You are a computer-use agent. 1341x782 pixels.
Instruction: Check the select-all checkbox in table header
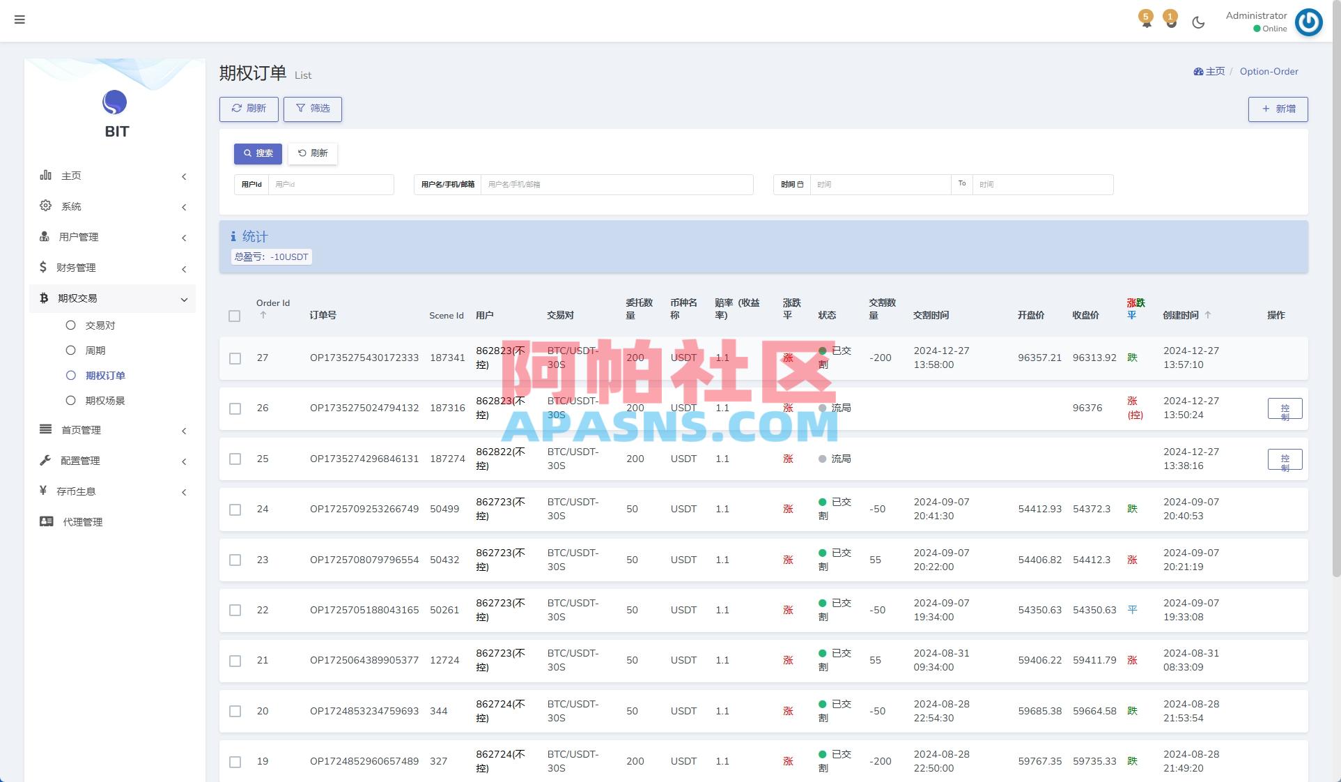tap(235, 316)
